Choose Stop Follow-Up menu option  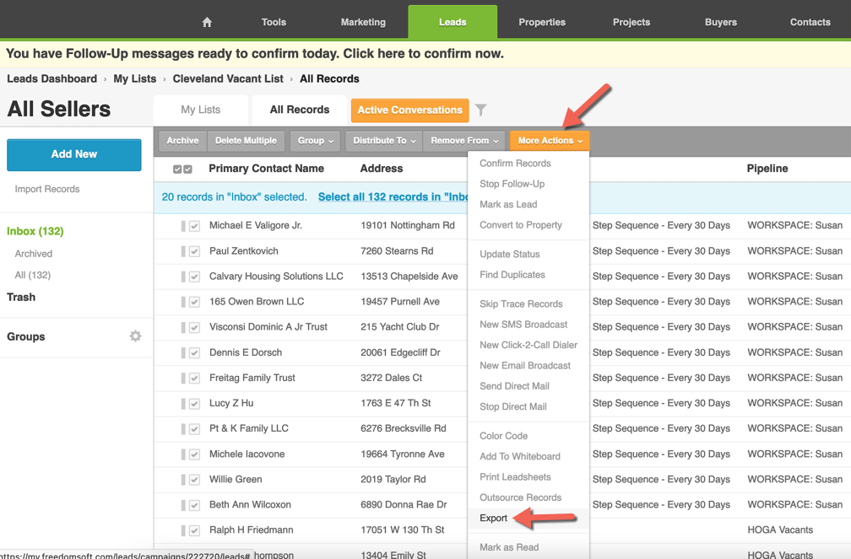coord(512,185)
